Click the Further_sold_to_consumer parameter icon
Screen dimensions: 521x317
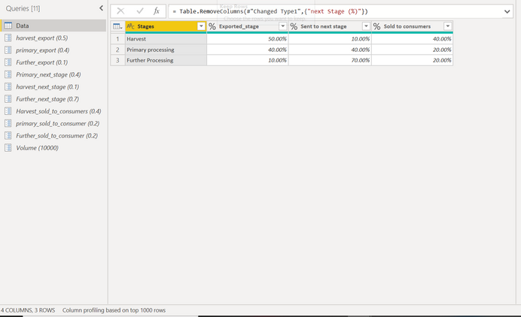[x=8, y=136]
